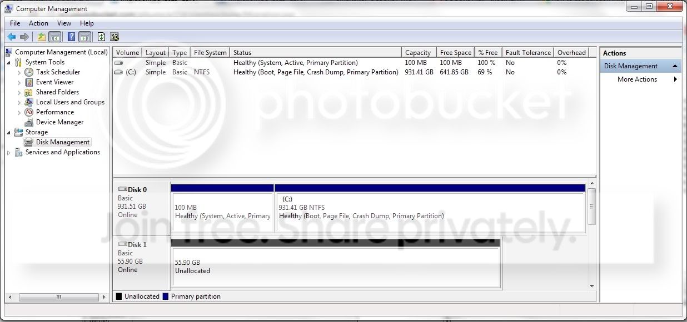The image size is (687, 322).
Task: Sort by the File System column header
Action: coord(210,53)
